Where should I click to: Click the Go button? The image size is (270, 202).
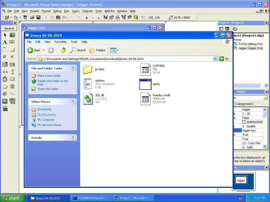[224, 59]
